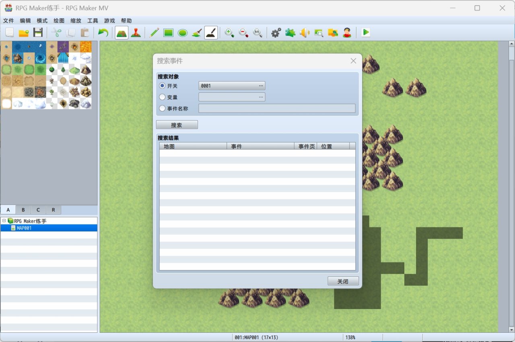Click the Cut scissors icon

56,33
